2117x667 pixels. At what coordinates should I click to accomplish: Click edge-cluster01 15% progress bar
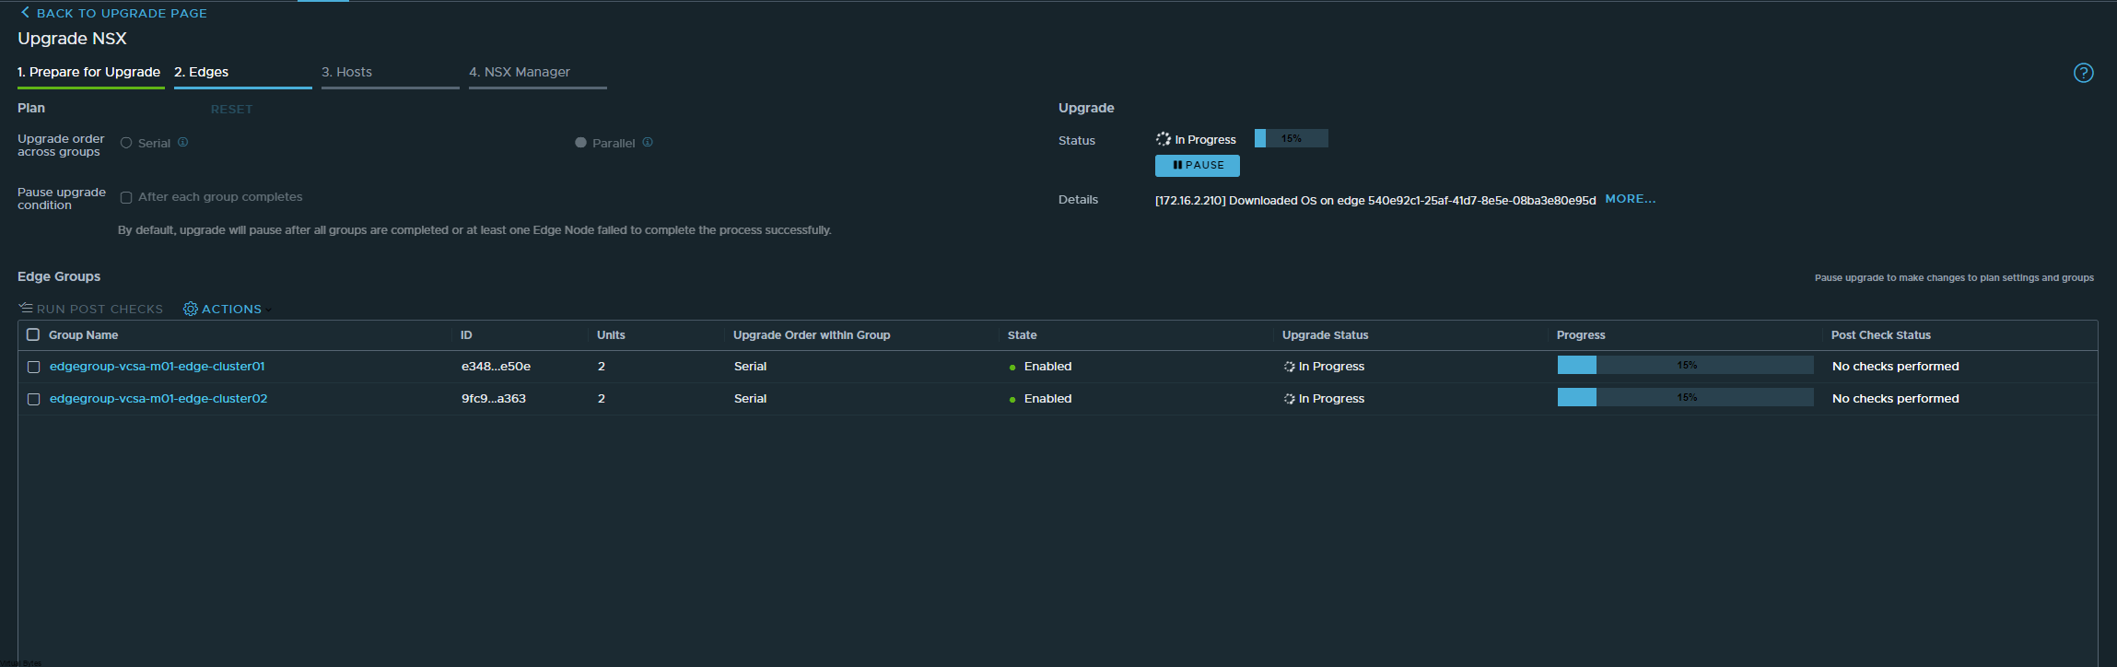tap(1686, 365)
